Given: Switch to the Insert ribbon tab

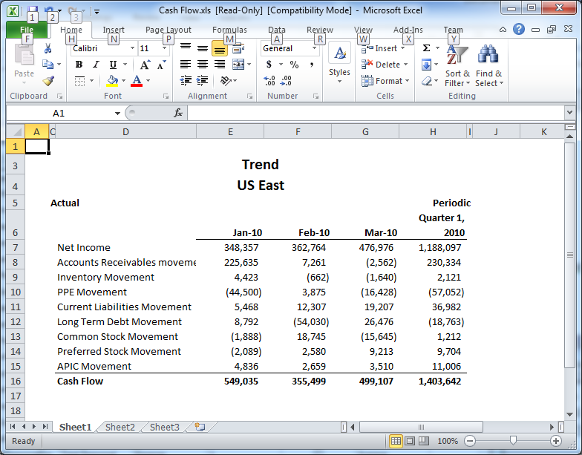Looking at the screenshot, I should tap(114, 30).
